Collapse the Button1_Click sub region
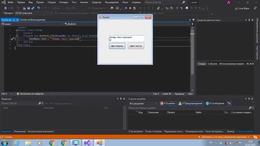 [17, 36]
